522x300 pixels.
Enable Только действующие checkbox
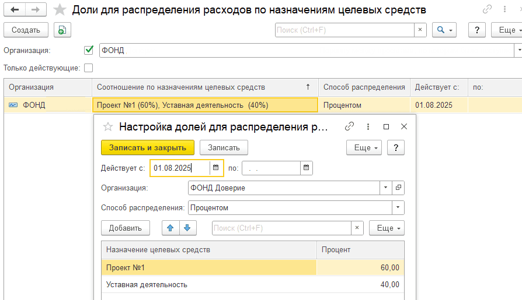[x=89, y=68]
